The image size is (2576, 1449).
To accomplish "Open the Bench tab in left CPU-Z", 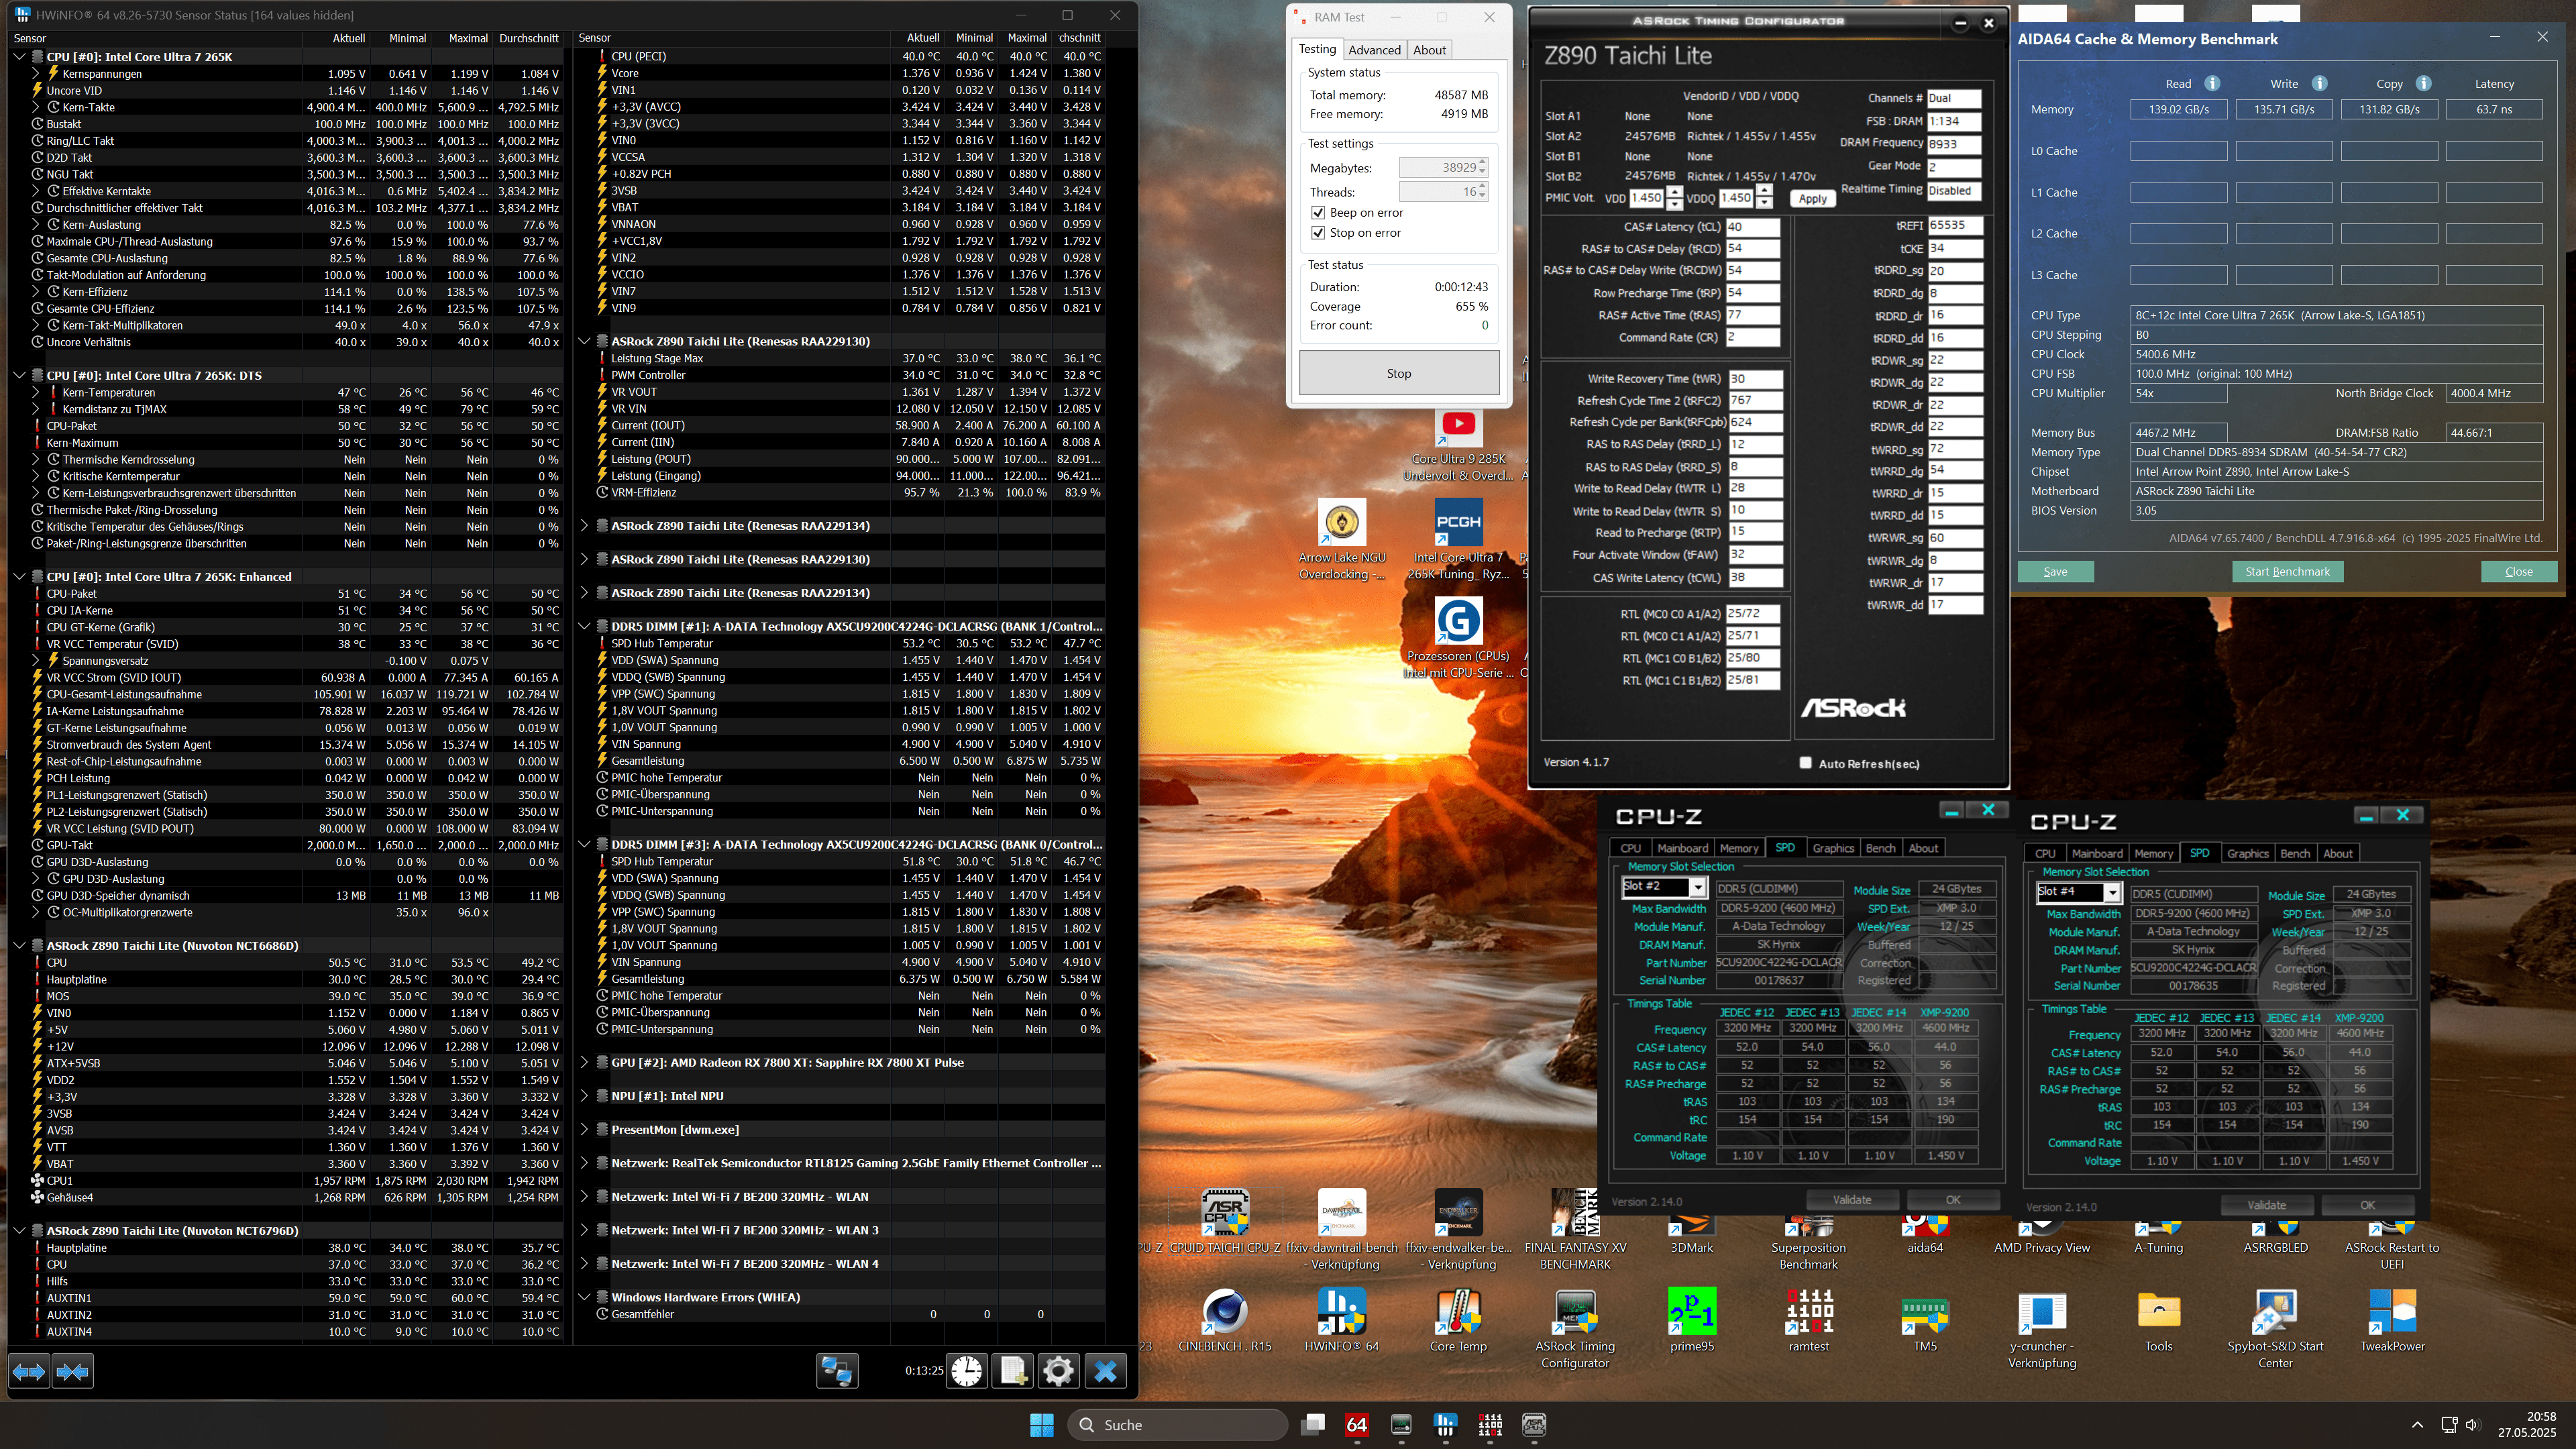I will coord(1880,848).
